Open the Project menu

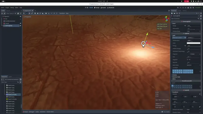pyautogui.click(x=7, y=8)
